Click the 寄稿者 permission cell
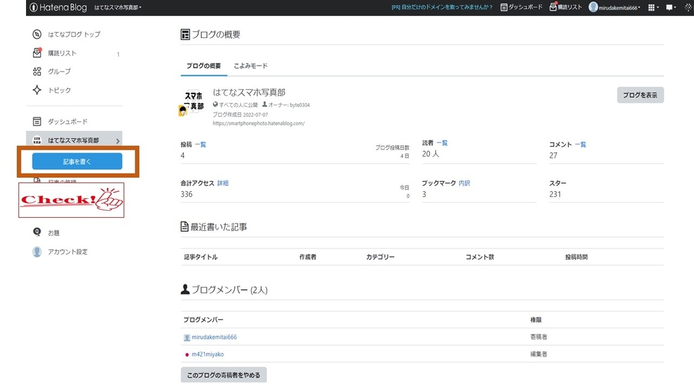 [x=538, y=337]
